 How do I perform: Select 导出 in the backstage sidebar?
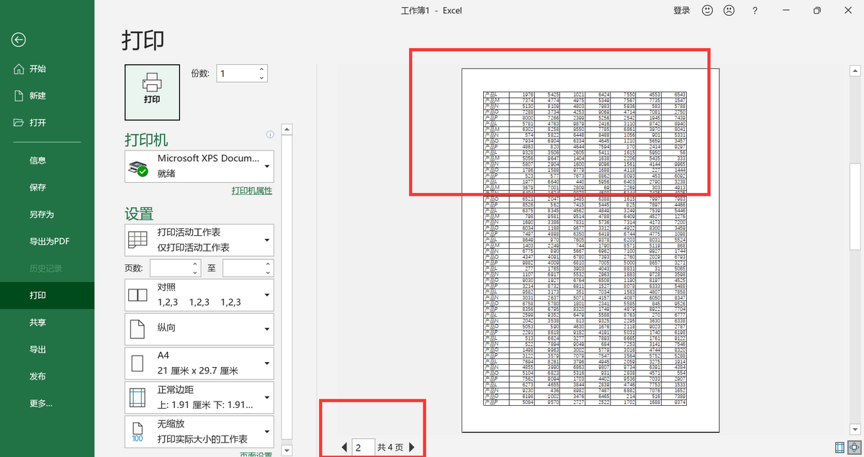click(x=47, y=349)
